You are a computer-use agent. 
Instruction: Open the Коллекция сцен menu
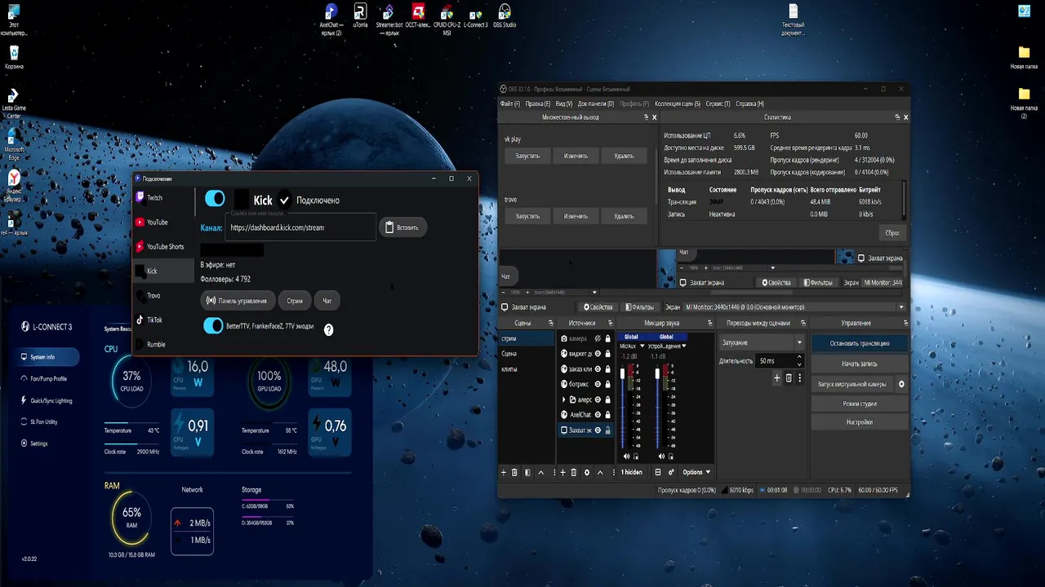point(678,104)
